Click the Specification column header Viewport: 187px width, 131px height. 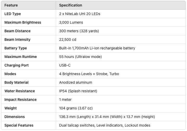pos(71,5)
